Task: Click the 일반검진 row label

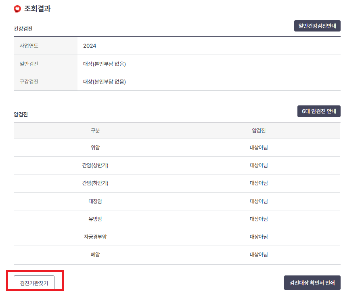Action: pyautogui.click(x=29, y=64)
